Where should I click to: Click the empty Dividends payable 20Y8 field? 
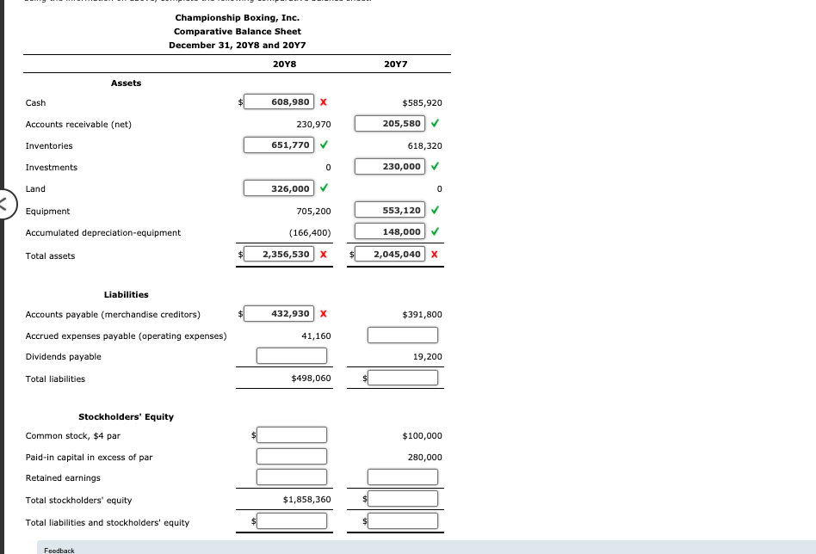[x=292, y=356]
